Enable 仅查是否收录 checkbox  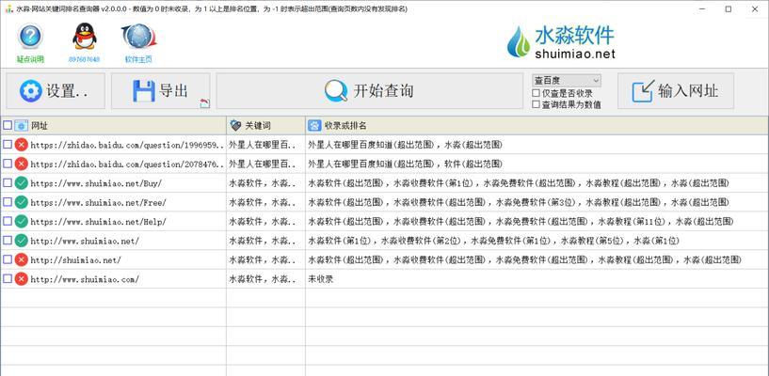tap(536, 93)
